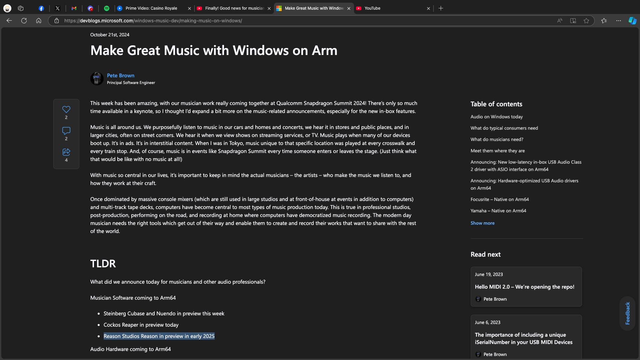Reload the current page
The height and width of the screenshot is (360, 640).
24,21
